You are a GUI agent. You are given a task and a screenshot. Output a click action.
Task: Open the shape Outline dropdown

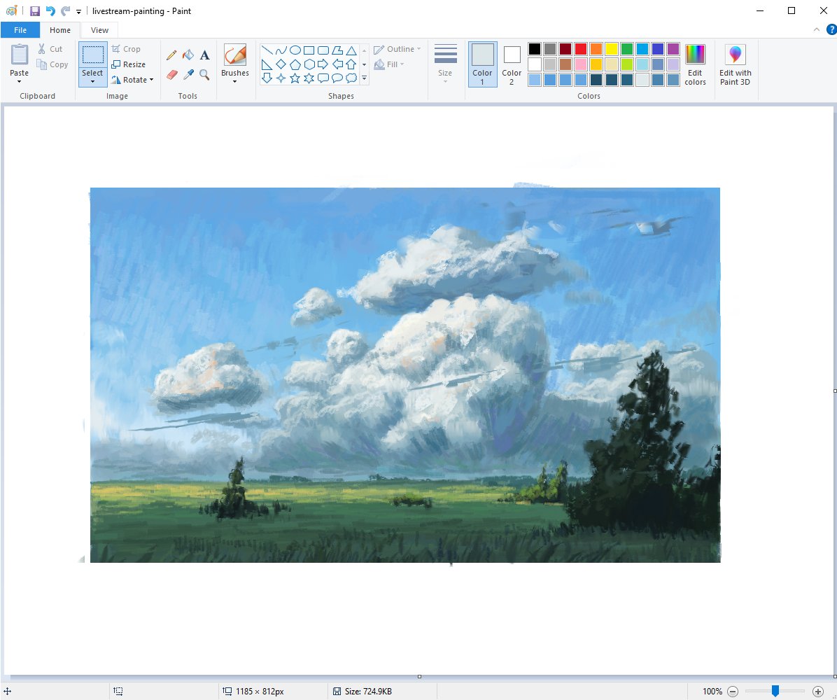click(397, 49)
